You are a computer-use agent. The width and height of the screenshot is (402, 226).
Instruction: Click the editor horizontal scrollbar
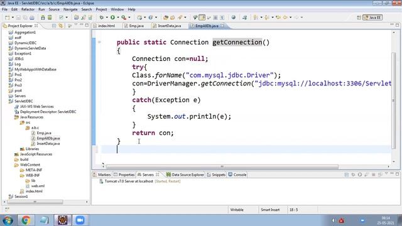point(222,167)
